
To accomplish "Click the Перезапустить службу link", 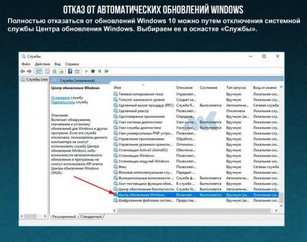I will point(63,102).
